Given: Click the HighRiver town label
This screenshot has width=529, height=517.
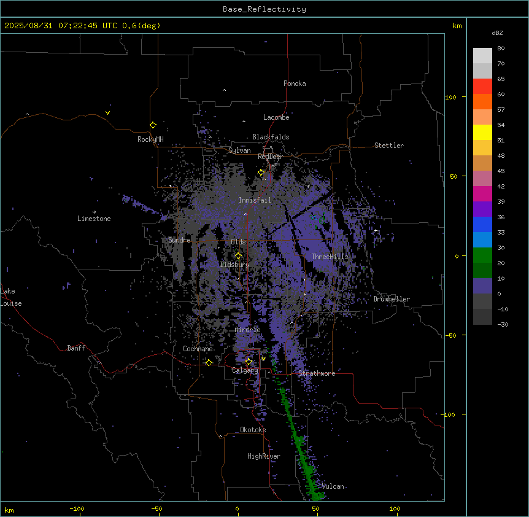Looking at the screenshot, I should click(x=264, y=456).
